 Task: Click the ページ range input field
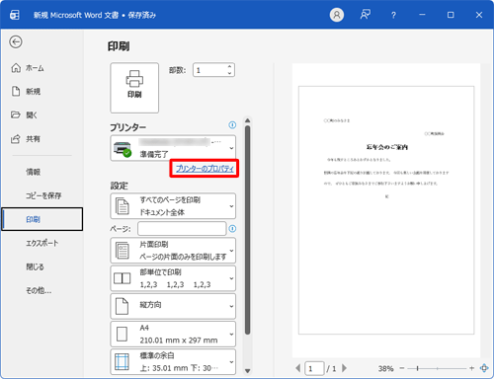182,229
